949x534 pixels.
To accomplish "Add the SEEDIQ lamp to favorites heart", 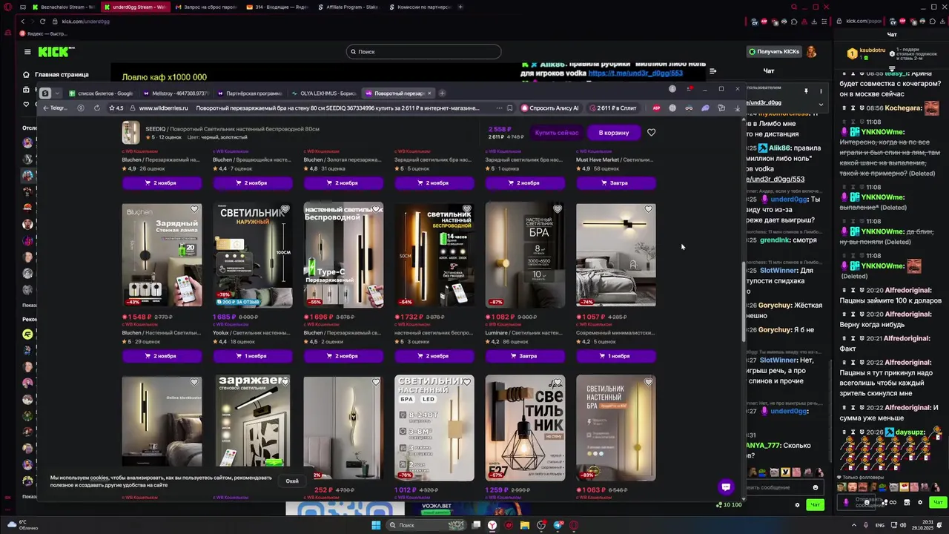I will pos(651,132).
